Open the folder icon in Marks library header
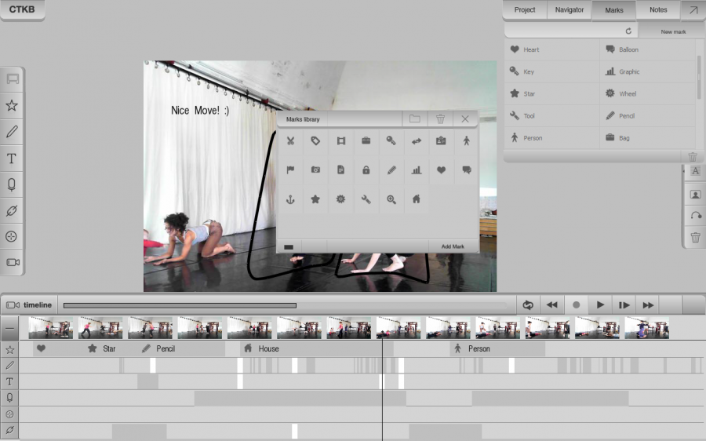 tap(415, 119)
